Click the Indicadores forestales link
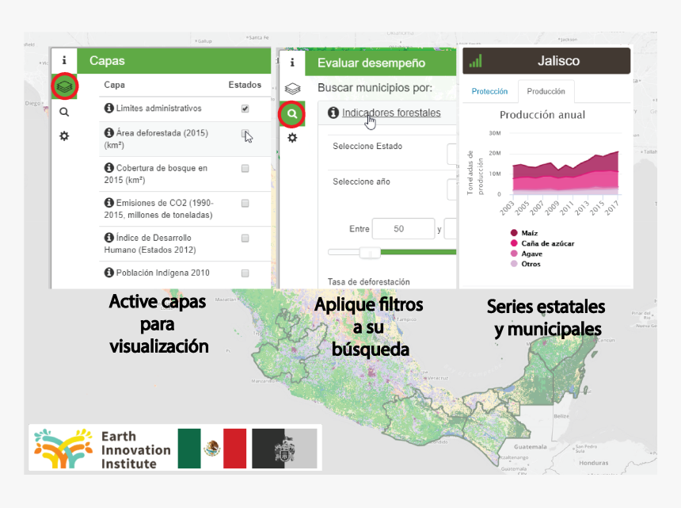Screen dimensions: 681x508 click(x=391, y=113)
